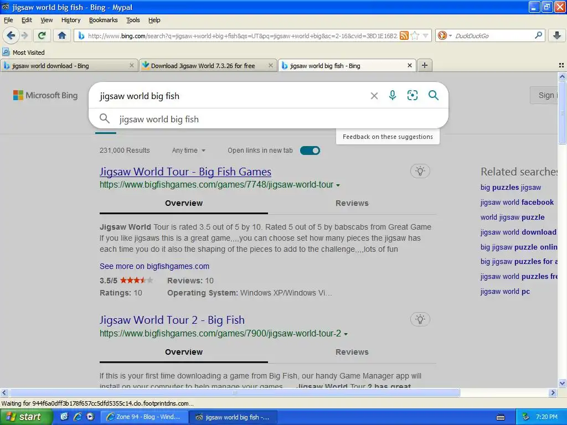This screenshot has width=567, height=425.
Task: Click the vertical scrollbar down arrow
Action: (x=562, y=383)
